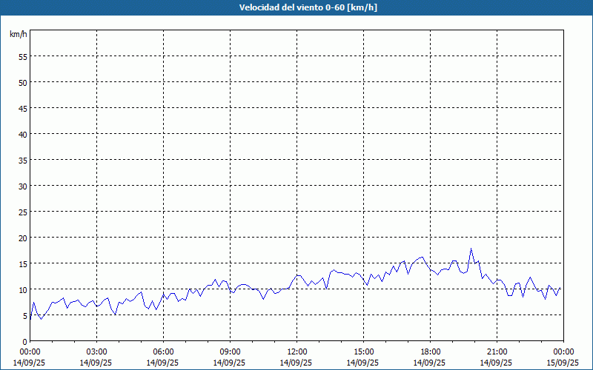Viewport: 593px width, 370px height.
Task: Click the 15/09/25 date label
Action: pos(563,363)
